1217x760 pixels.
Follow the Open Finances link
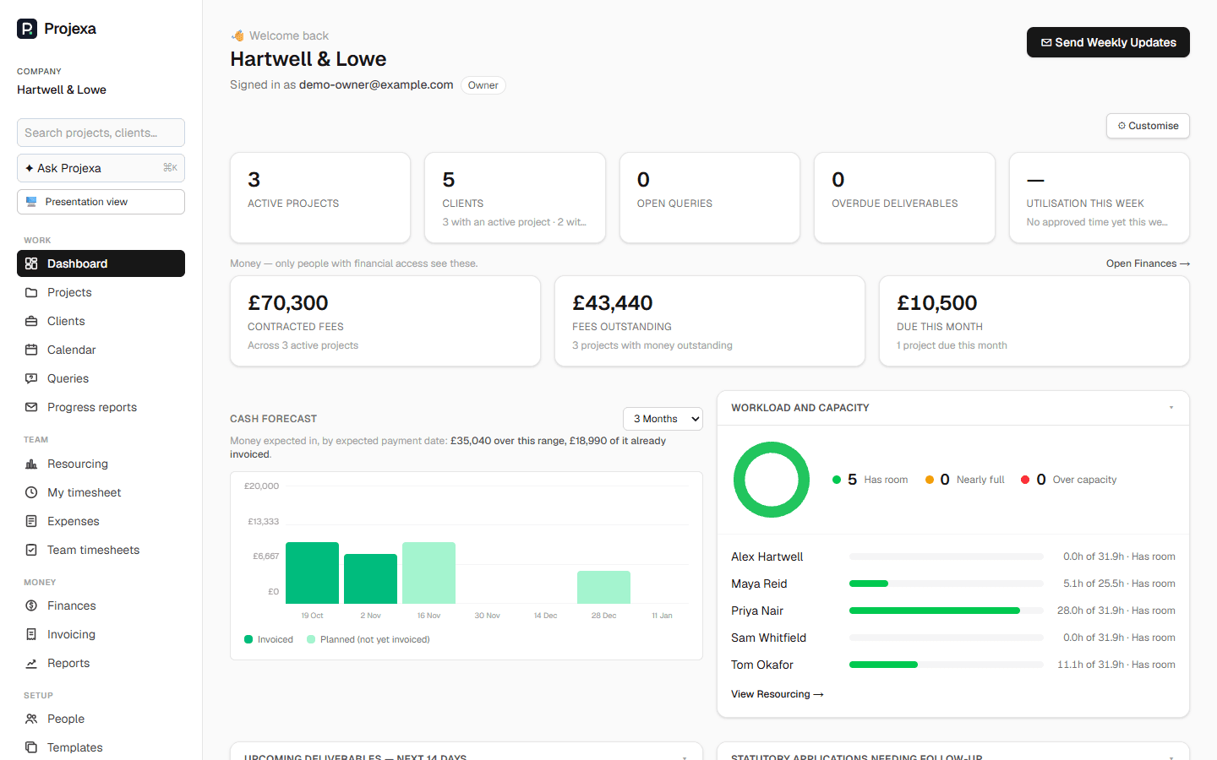[1148, 263]
